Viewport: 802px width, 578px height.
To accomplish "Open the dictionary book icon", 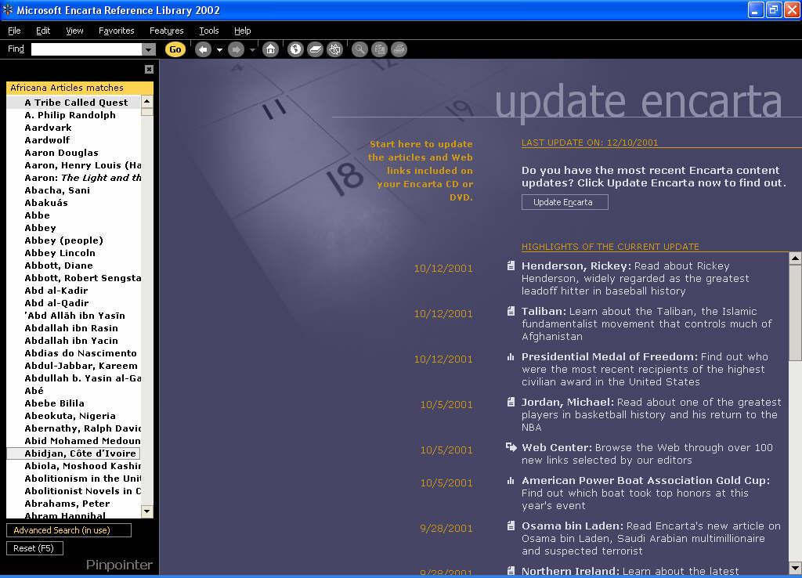I will (x=315, y=49).
